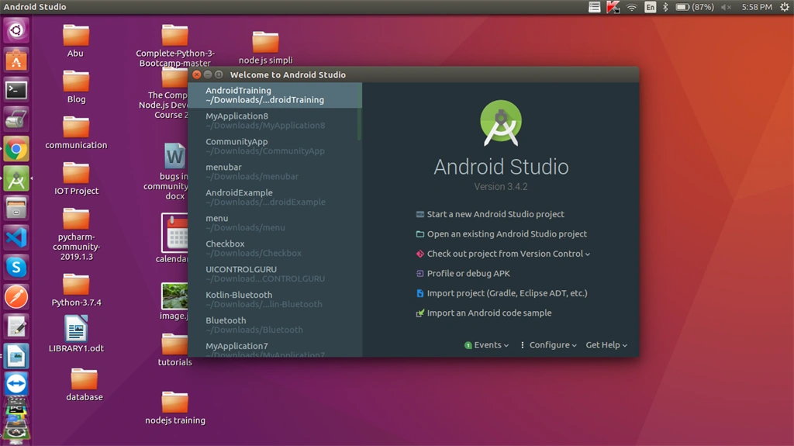Select the Blog desktop folder
Image resolution: width=794 pixels, height=446 pixels.
76,87
